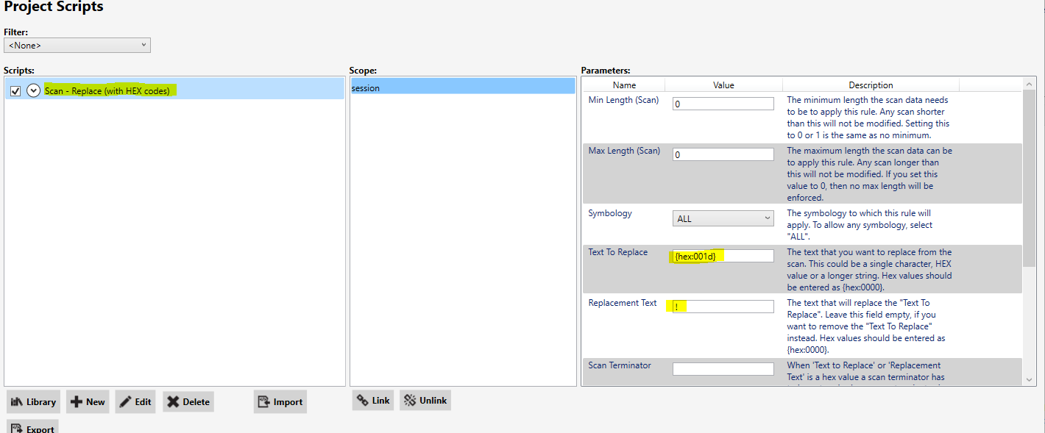Click the Text To Replace hex value field
This screenshot has height=433, width=1045.
click(723, 255)
